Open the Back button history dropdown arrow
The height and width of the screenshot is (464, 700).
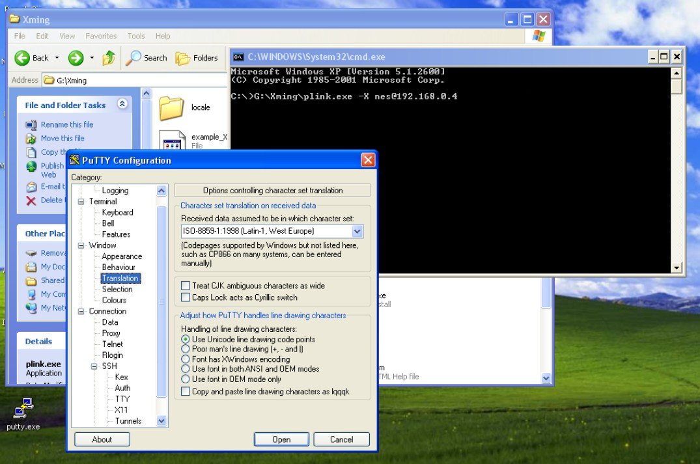tap(57, 58)
